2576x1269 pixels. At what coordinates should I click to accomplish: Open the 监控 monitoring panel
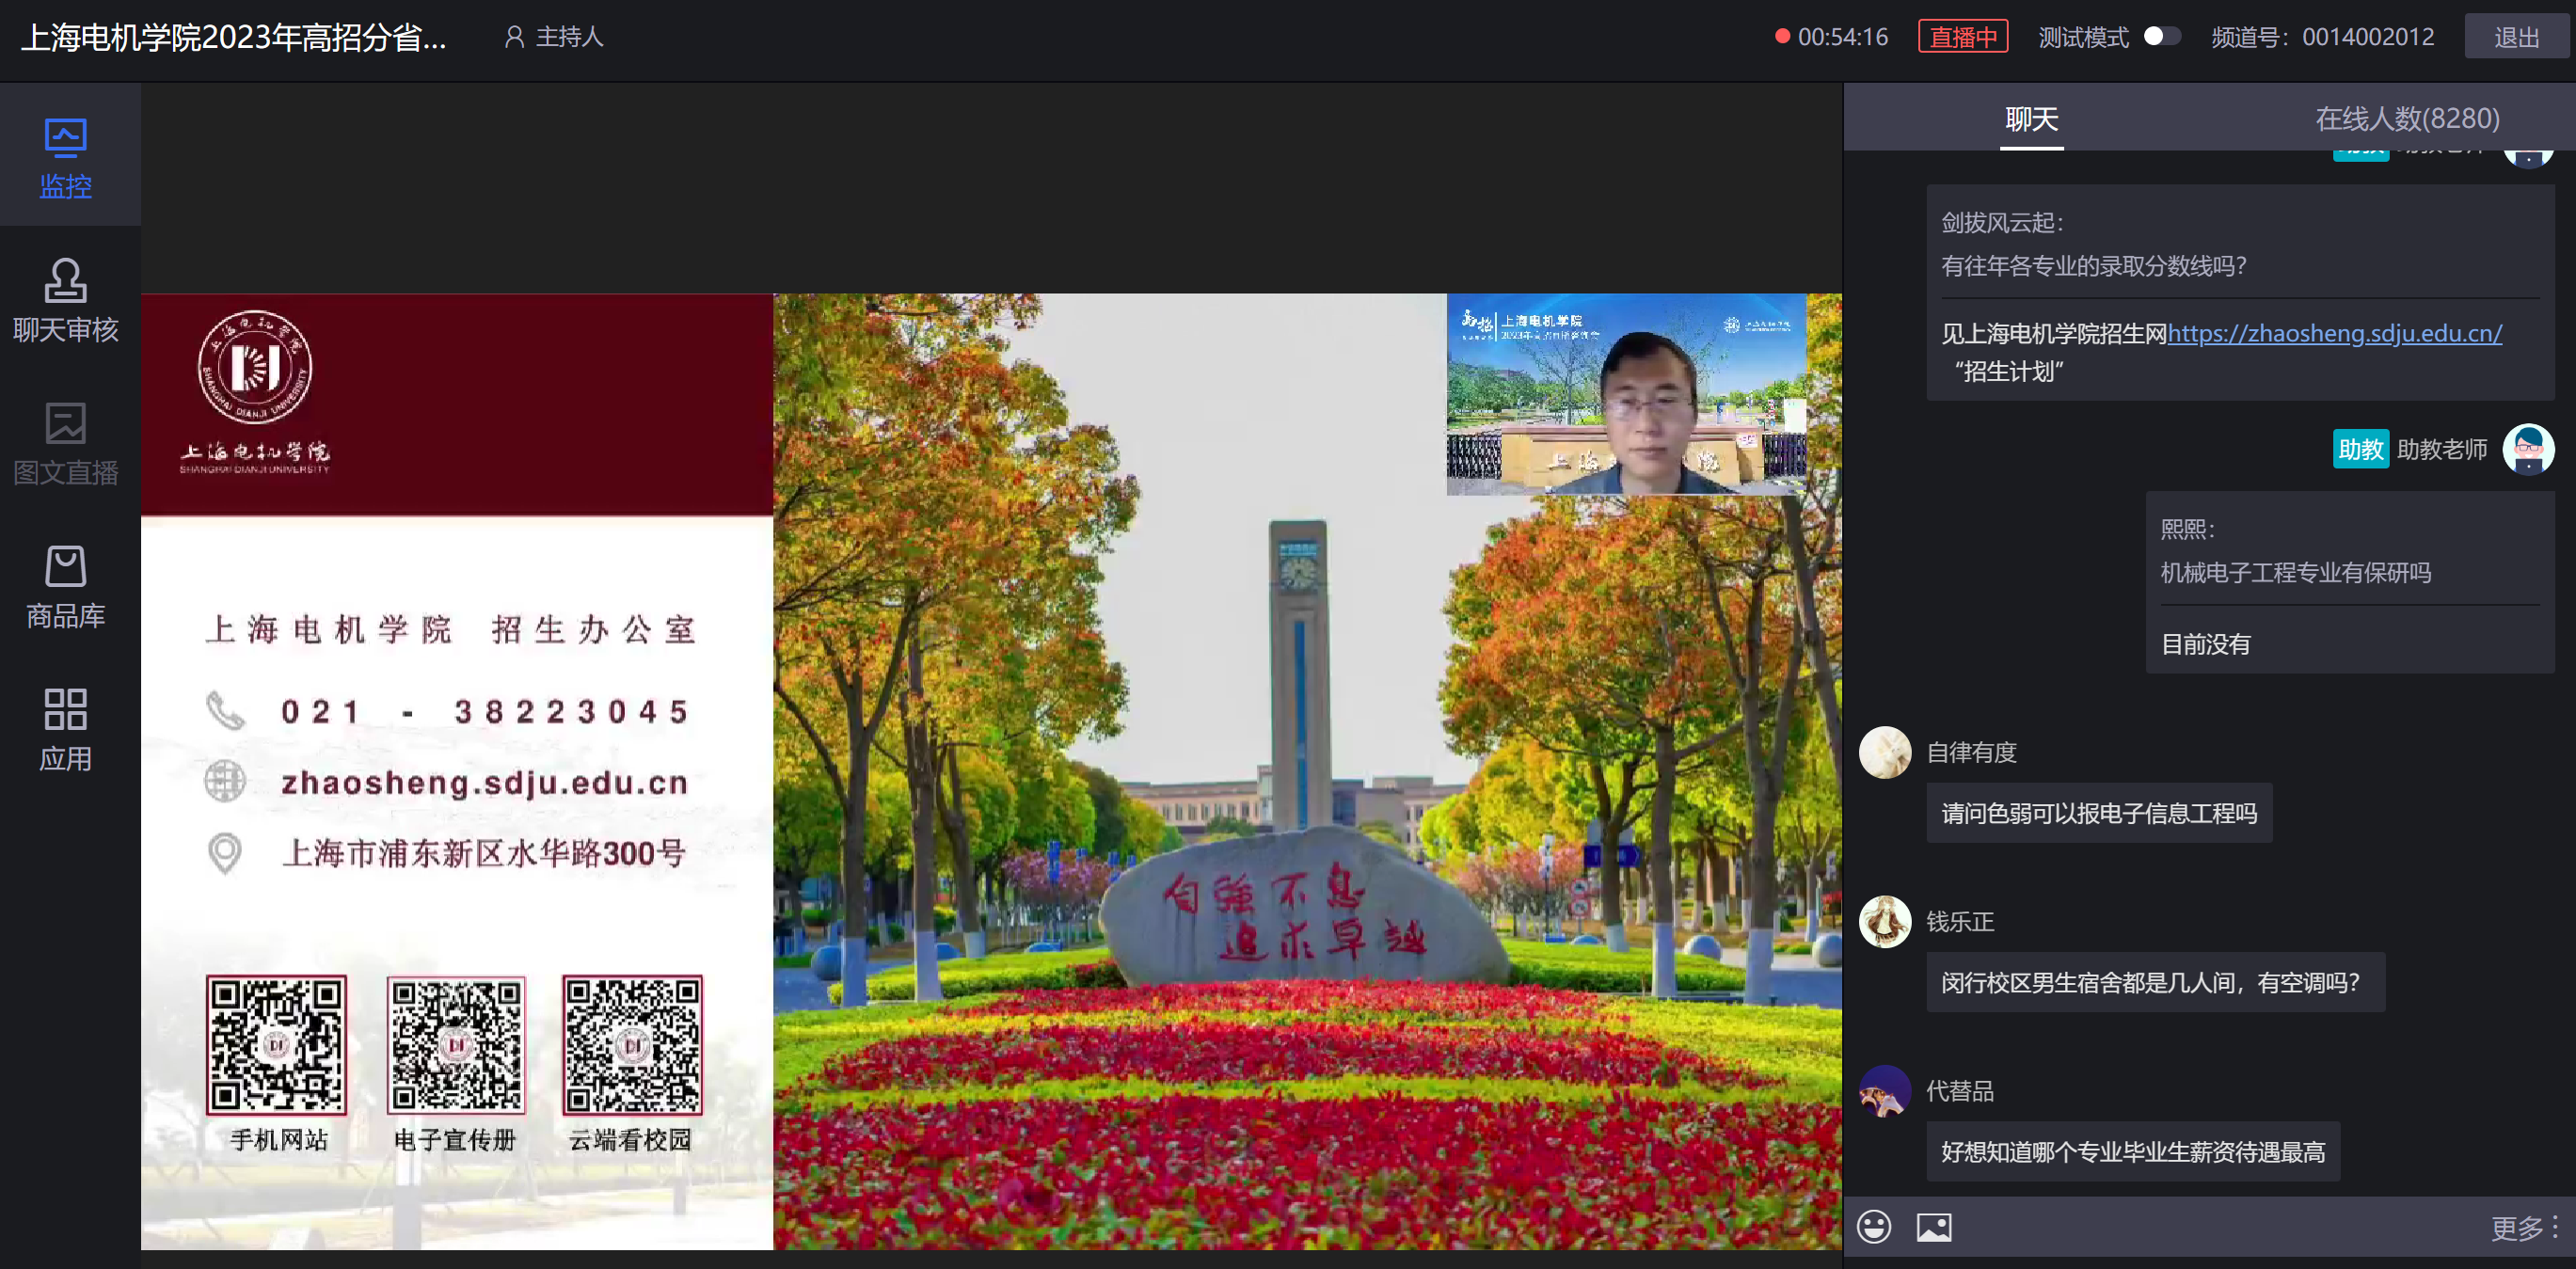[x=66, y=158]
